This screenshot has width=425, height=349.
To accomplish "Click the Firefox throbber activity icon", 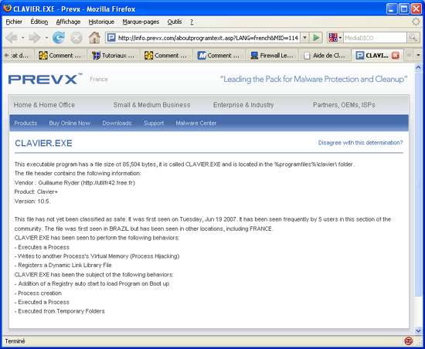I will click(x=416, y=22).
